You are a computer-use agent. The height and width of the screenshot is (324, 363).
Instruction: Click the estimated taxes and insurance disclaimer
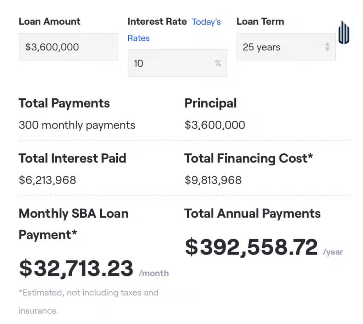[88, 302]
